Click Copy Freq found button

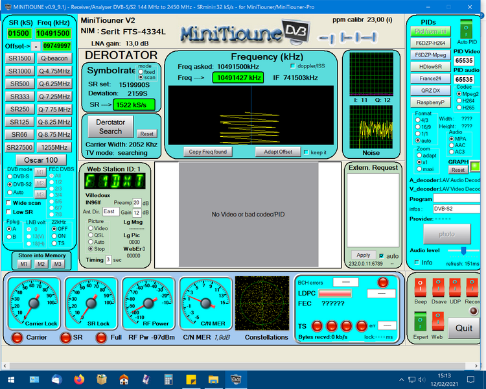[207, 152]
